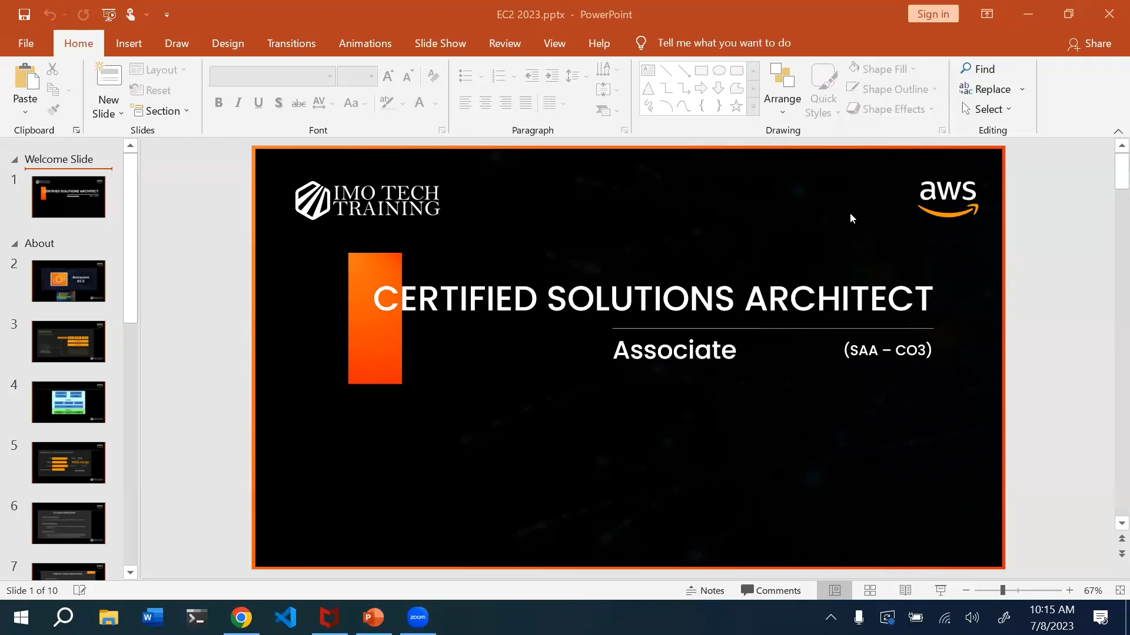Click the Sign in button
Viewport: 1130px width, 635px height.
pyautogui.click(x=933, y=14)
